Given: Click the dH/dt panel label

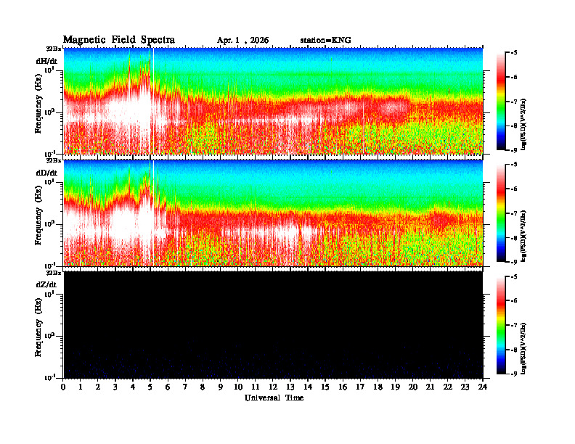Looking at the screenshot, I should [46, 62].
